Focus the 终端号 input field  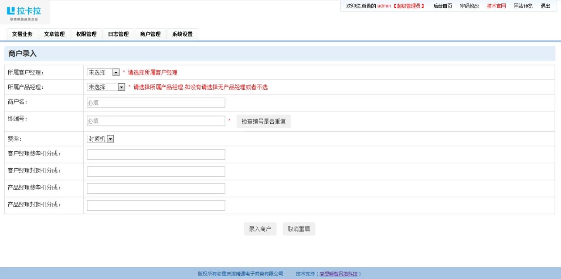[x=156, y=121]
